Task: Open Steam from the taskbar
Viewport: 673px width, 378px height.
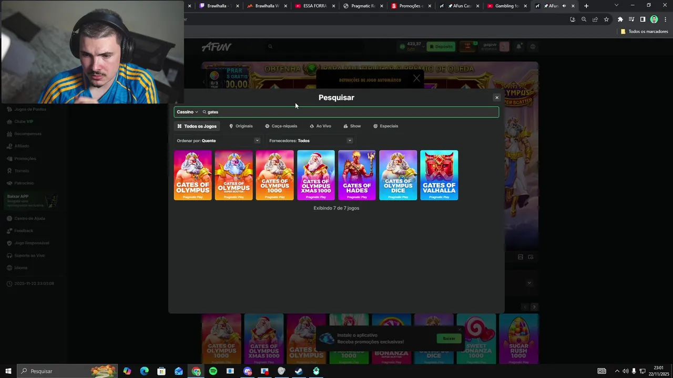Action: click(x=299, y=371)
